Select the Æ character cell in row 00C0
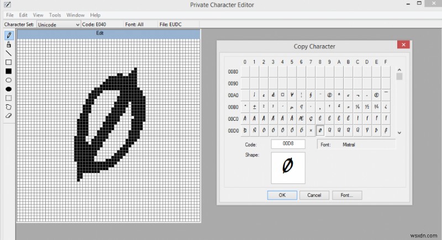This screenshot has width=442, height=240. click(x=301, y=119)
